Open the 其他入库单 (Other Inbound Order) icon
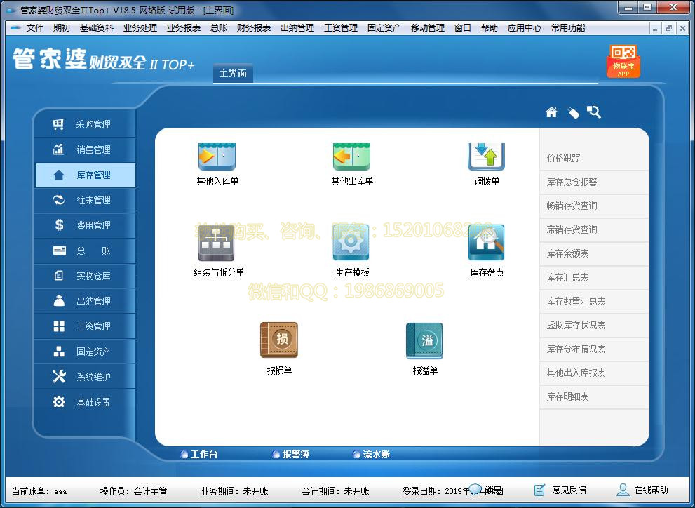Viewport: 695px width, 508px height. coord(215,156)
